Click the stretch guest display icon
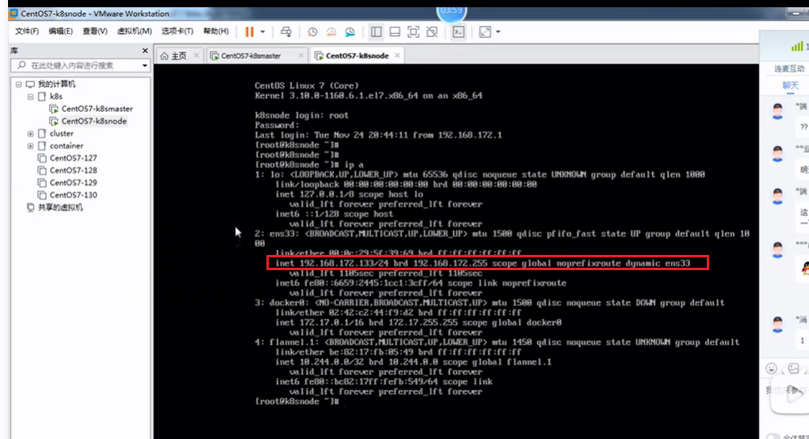809x439 pixels. pyautogui.click(x=485, y=32)
